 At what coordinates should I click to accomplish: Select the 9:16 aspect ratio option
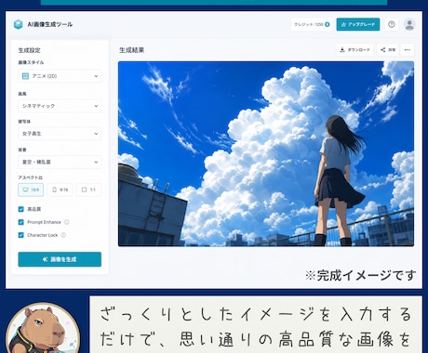coord(60,190)
